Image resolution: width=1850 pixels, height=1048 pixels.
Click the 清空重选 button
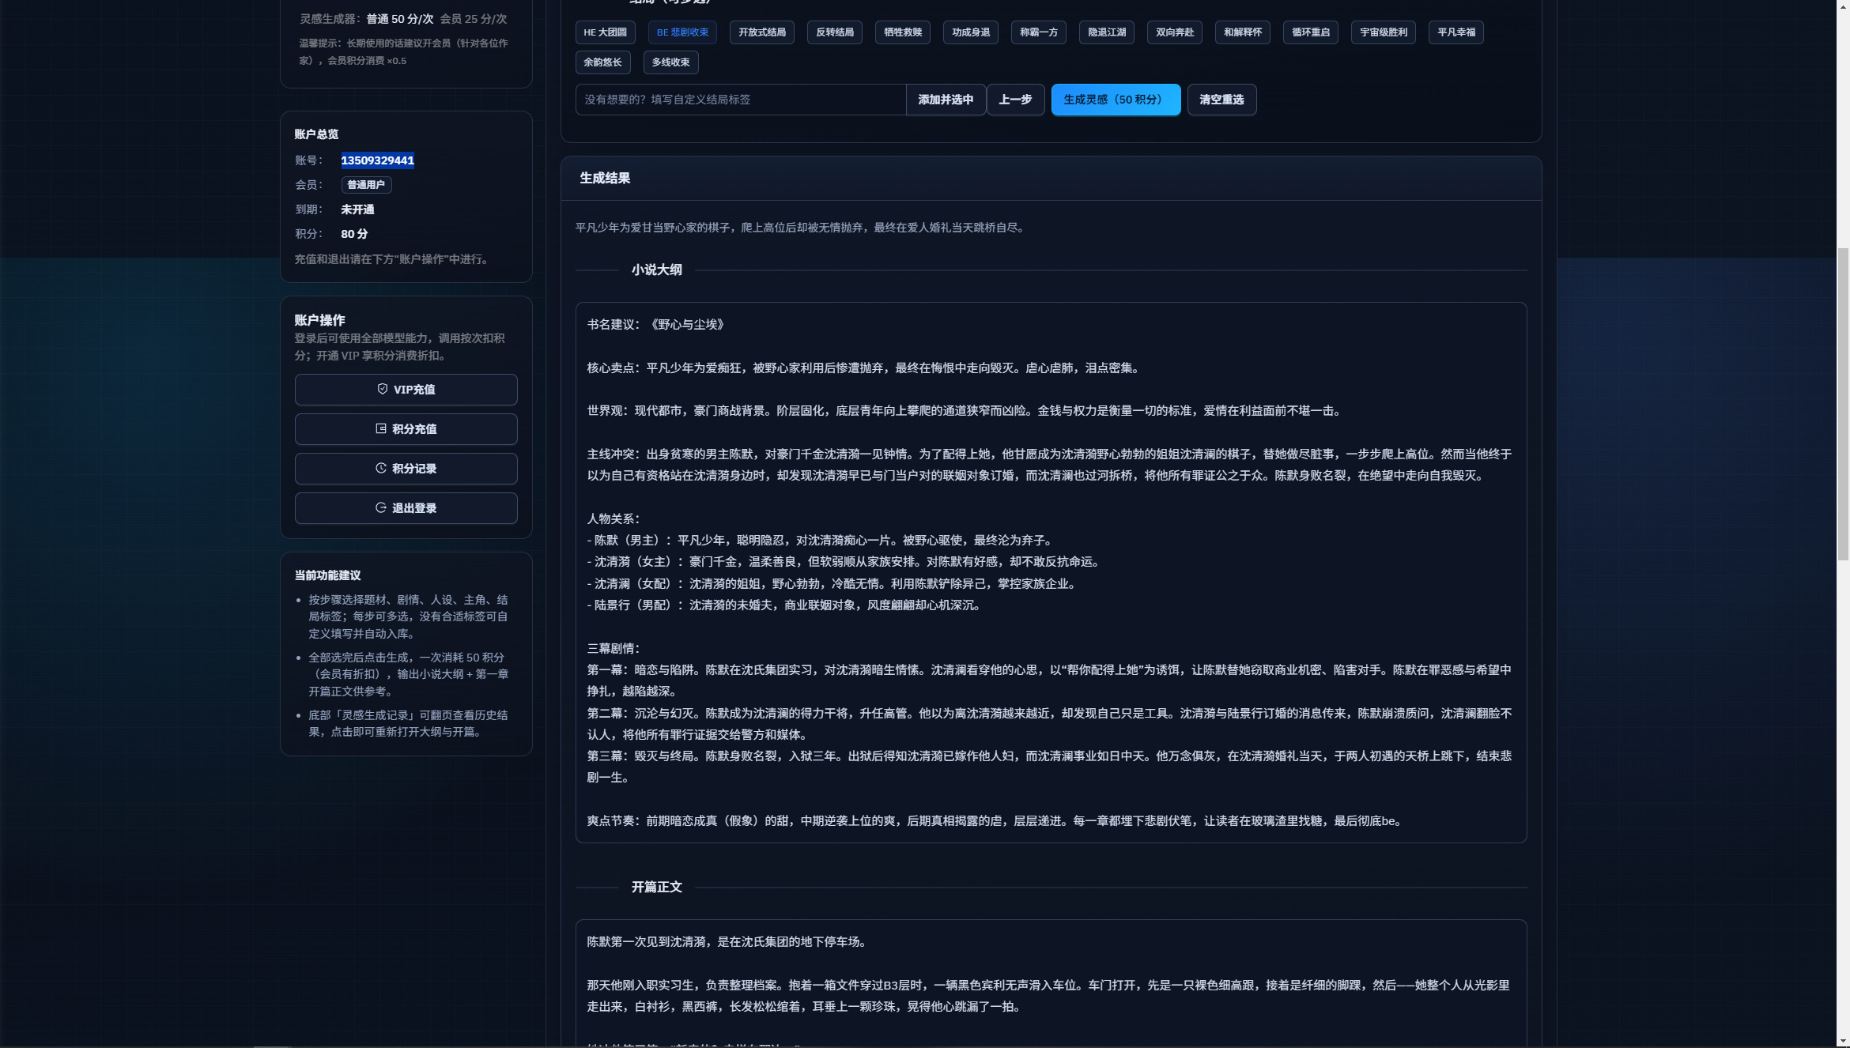click(1221, 100)
